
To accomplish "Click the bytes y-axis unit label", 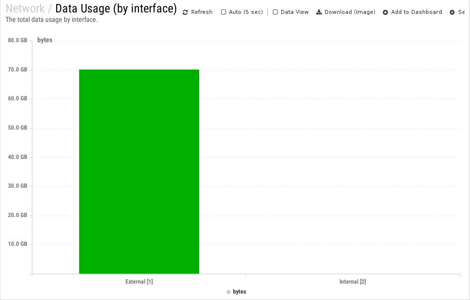I will (45, 40).
